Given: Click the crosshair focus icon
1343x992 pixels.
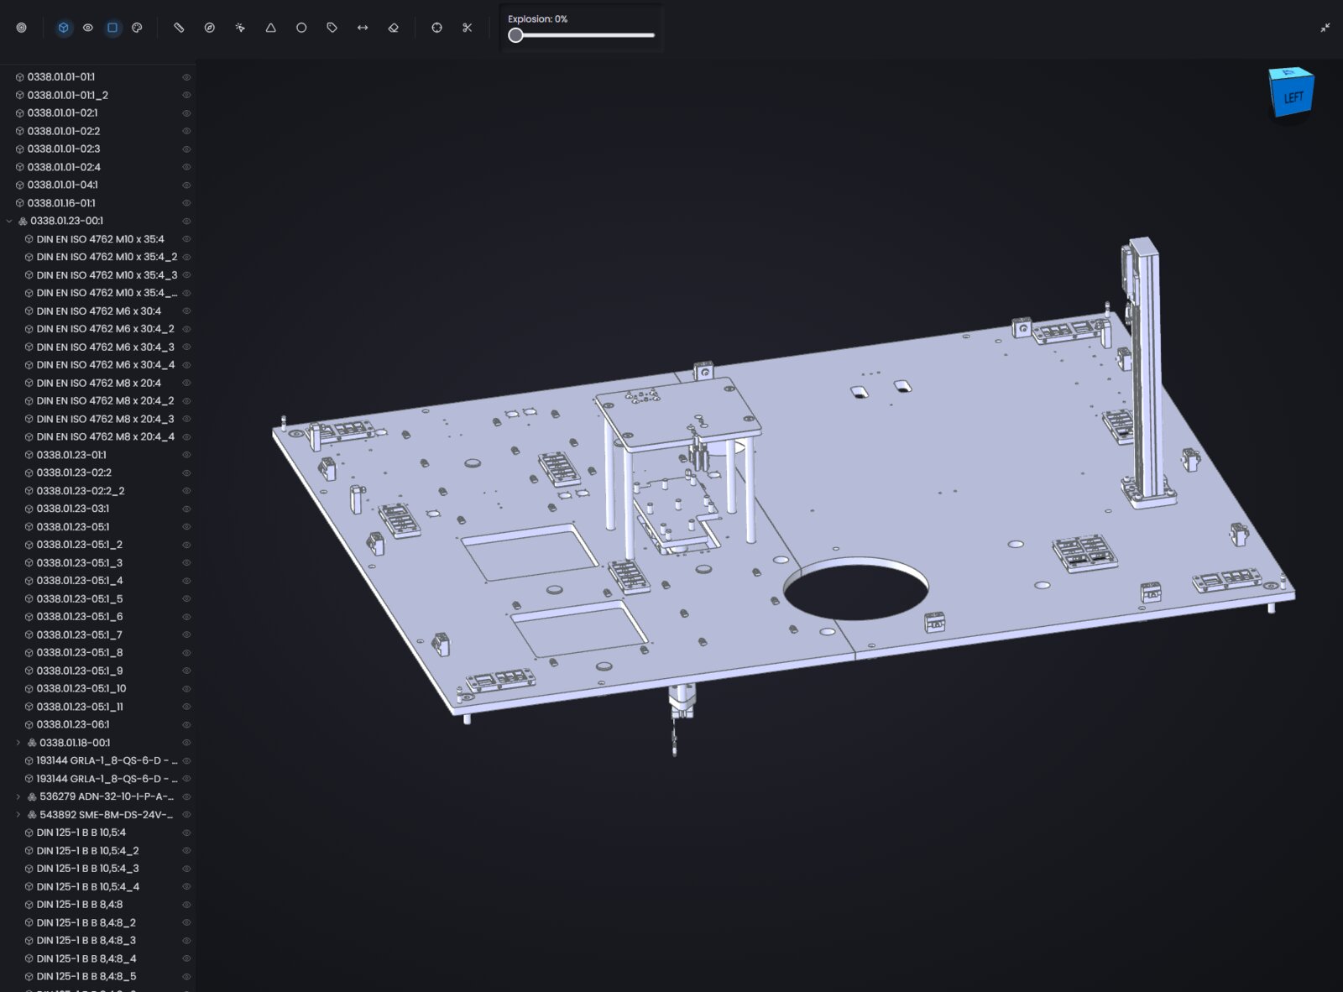Looking at the screenshot, I should [436, 28].
